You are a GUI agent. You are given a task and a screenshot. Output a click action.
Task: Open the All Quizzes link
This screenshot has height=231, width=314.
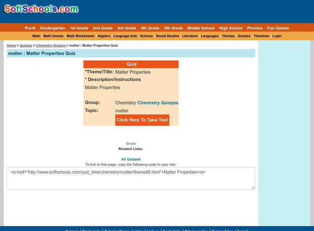pyautogui.click(x=131, y=159)
